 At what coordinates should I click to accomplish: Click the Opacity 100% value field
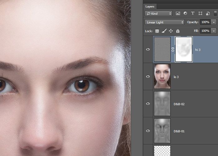205,22
